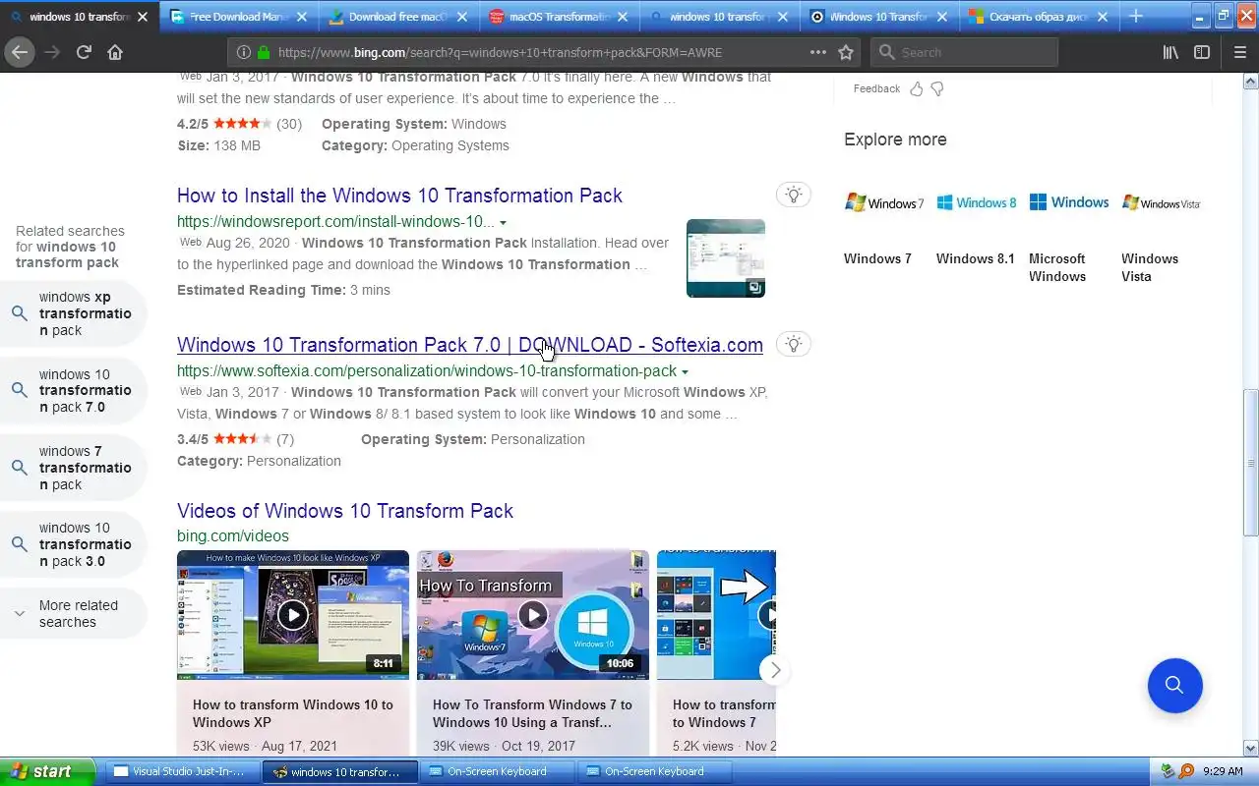1259x786 pixels.
Task: Click the '4.2/5' rating text
Action: point(193,124)
